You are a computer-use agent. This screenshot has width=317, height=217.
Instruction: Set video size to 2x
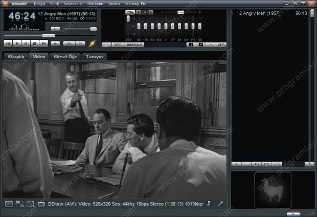click(x=31, y=204)
